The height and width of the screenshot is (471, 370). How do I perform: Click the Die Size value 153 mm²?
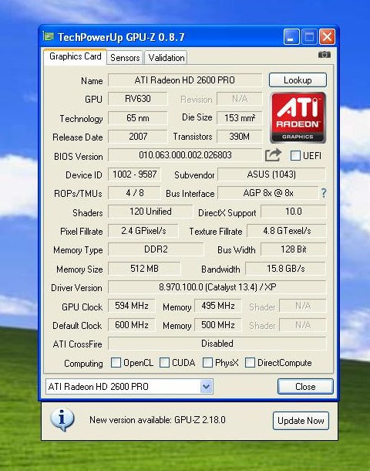coord(240,117)
